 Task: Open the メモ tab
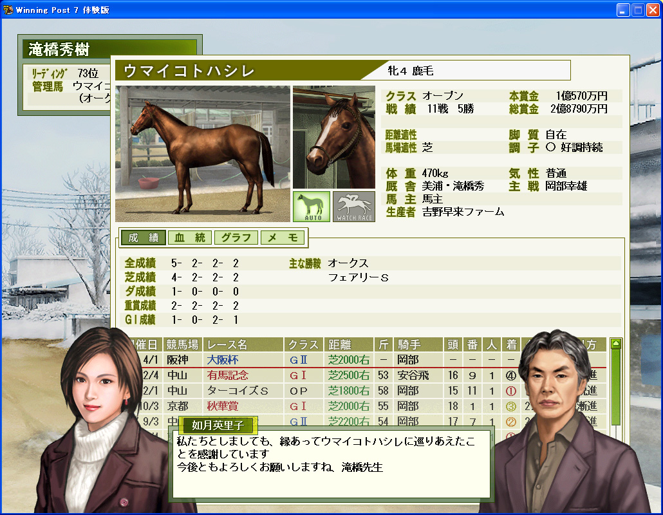283,238
